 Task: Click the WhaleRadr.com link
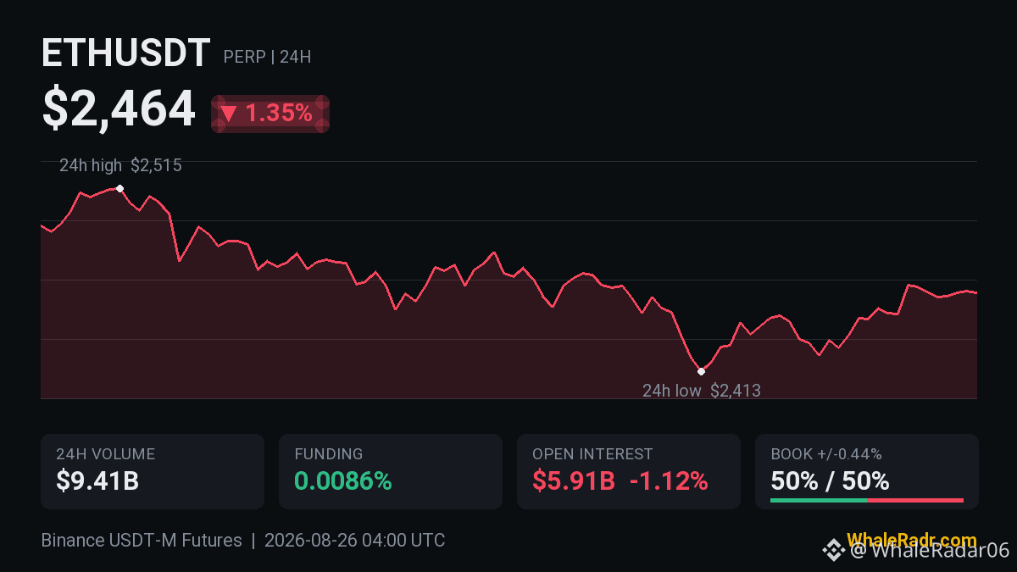coord(911,540)
